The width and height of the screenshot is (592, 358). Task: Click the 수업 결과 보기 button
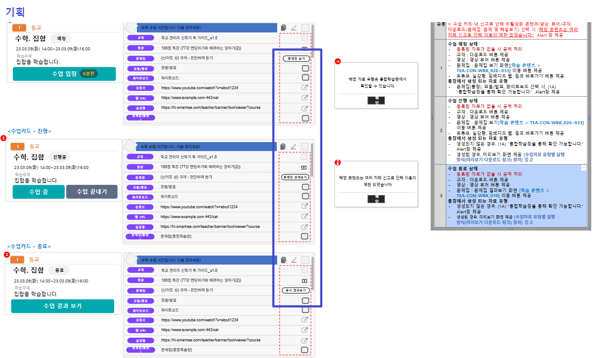coord(62,306)
